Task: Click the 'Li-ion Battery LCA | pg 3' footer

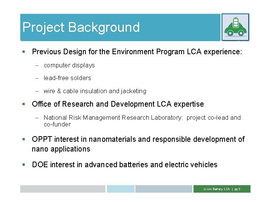Action: click(x=222, y=189)
